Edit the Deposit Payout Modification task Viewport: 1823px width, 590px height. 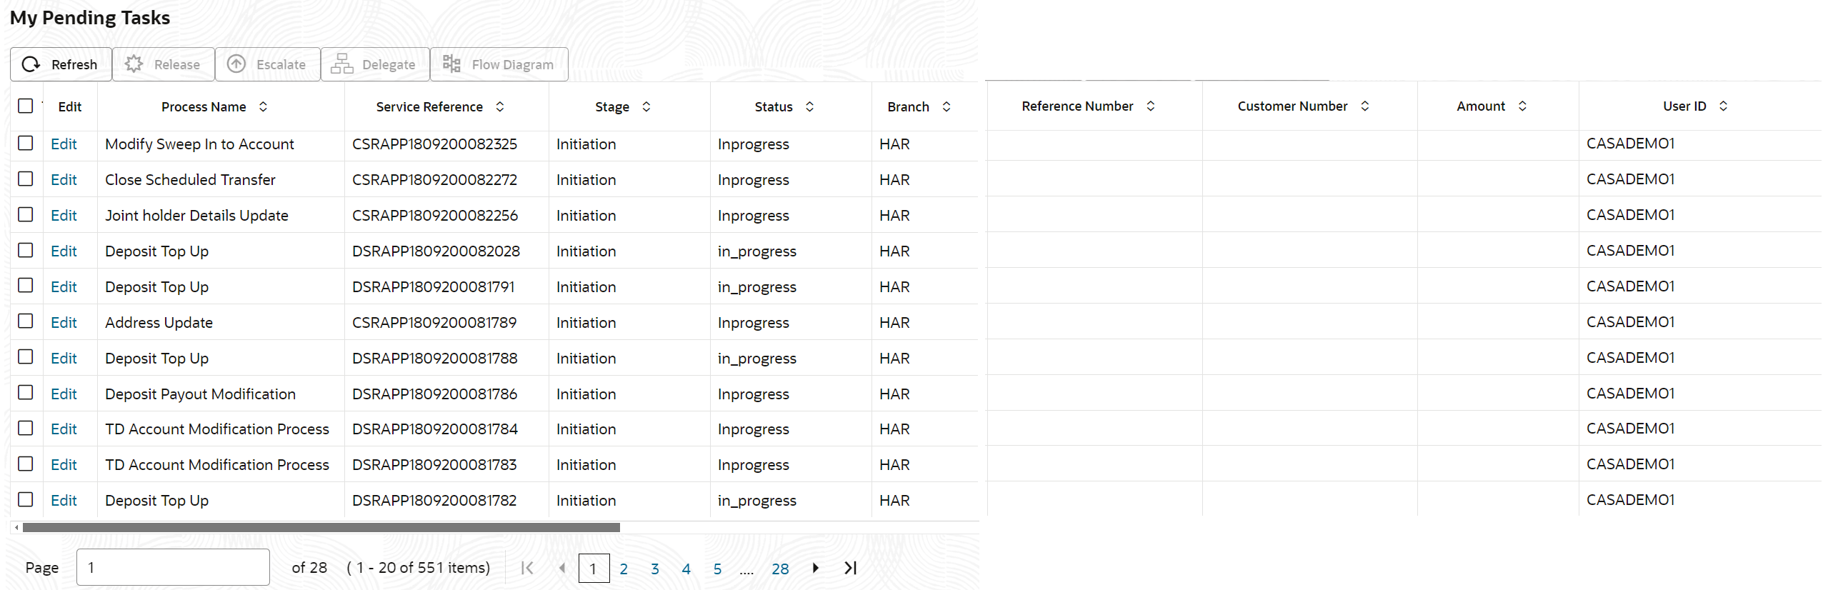pos(64,394)
